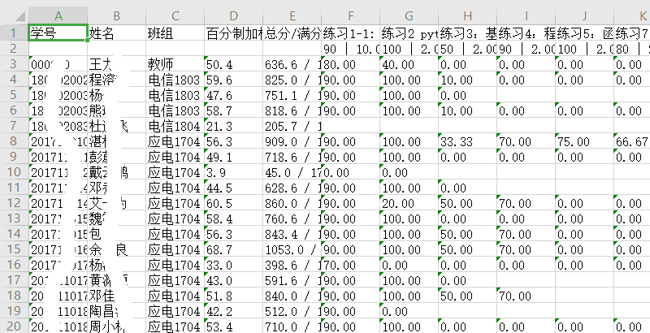The height and width of the screenshot is (333, 650).
Task: Select row 10 header
Action: (x=14, y=172)
